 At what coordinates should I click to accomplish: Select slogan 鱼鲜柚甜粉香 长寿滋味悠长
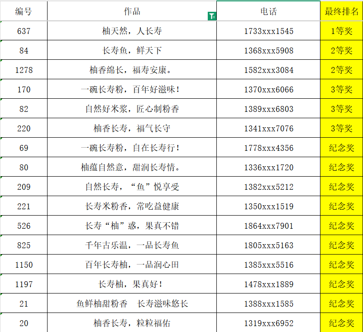[132, 303]
